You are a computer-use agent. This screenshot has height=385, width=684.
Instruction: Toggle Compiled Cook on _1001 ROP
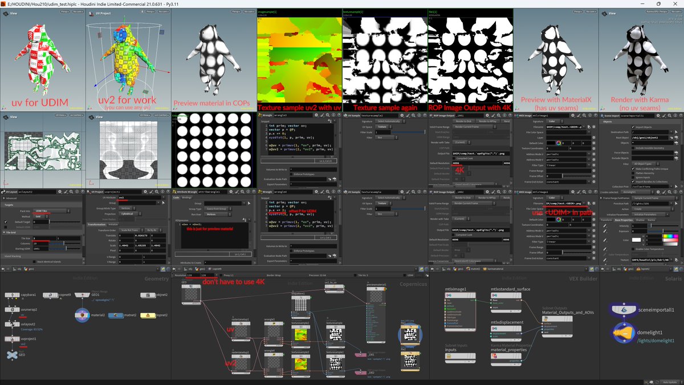(454, 159)
